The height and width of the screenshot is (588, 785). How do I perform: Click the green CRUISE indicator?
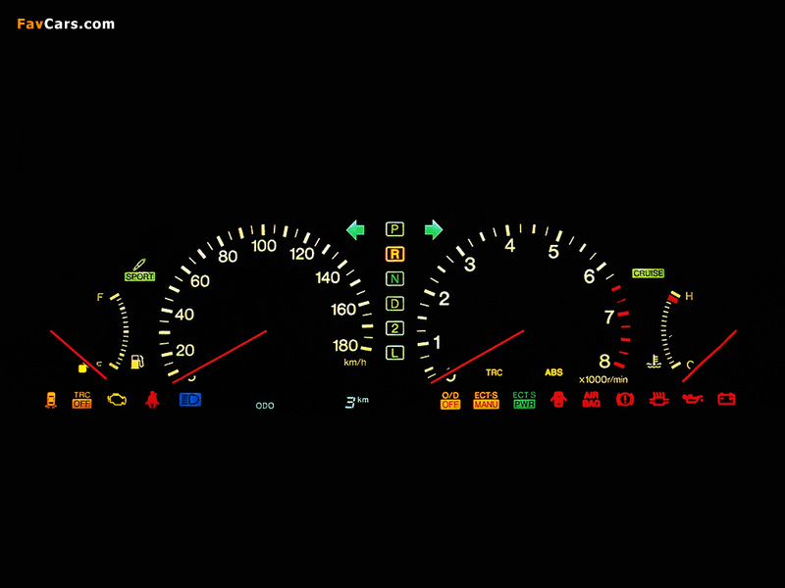coord(648,273)
